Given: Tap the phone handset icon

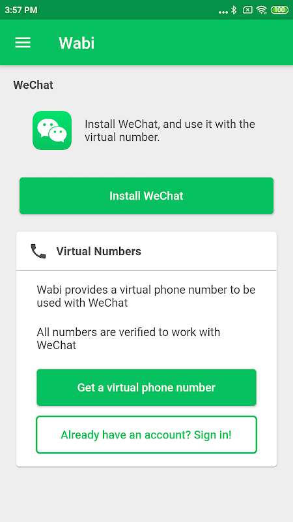Looking at the screenshot, I should point(38,251).
